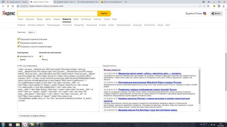Open the Kia Sportage headline link
The width and height of the screenshot is (227, 127).
pos(148,110)
